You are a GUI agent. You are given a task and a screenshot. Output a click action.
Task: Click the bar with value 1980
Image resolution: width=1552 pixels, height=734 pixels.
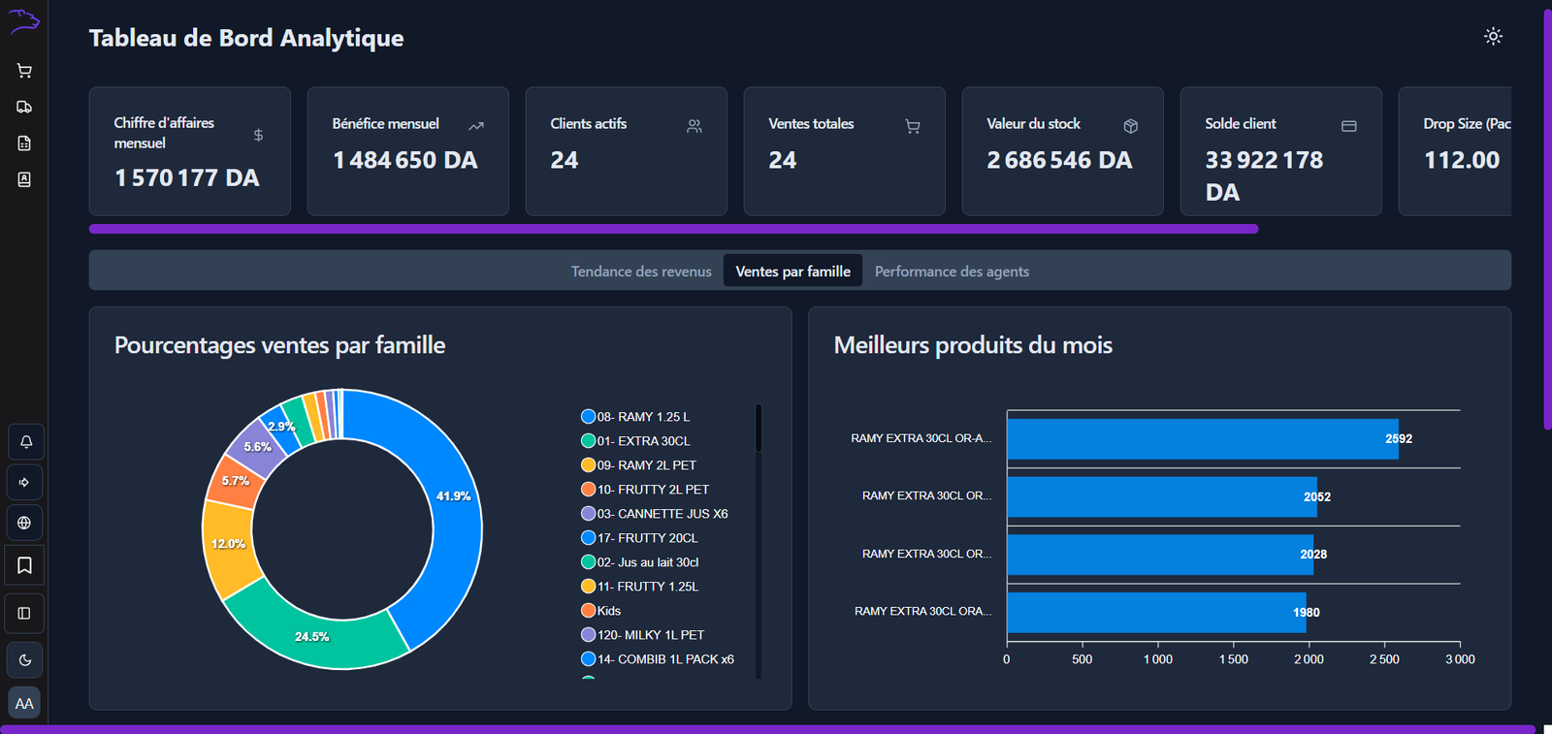1156,612
